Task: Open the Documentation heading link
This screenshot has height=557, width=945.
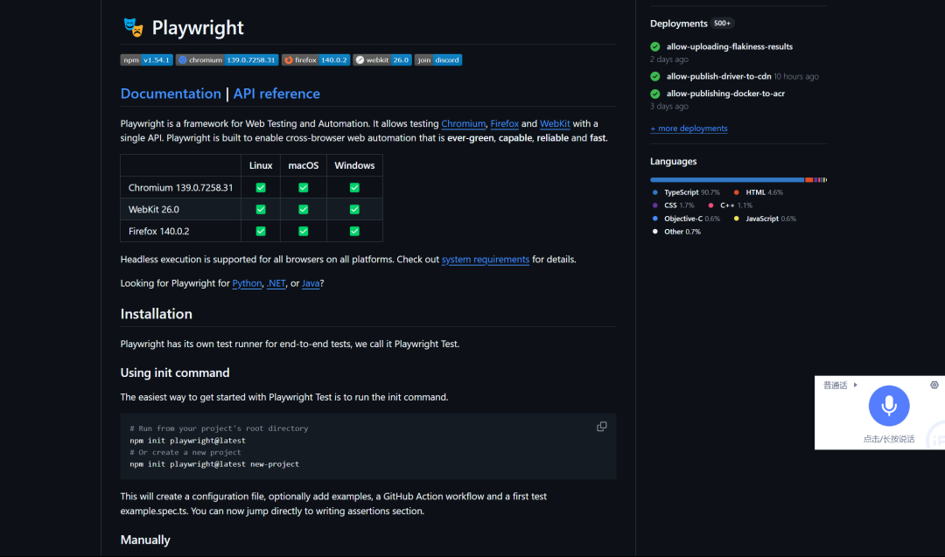Action: coord(171,94)
